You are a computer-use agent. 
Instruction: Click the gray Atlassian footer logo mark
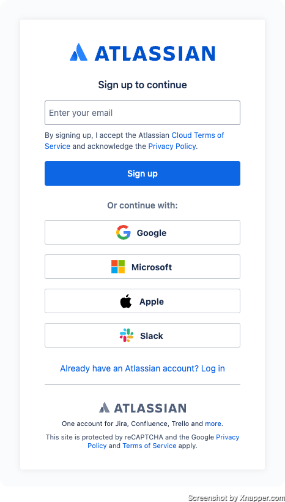point(104,408)
